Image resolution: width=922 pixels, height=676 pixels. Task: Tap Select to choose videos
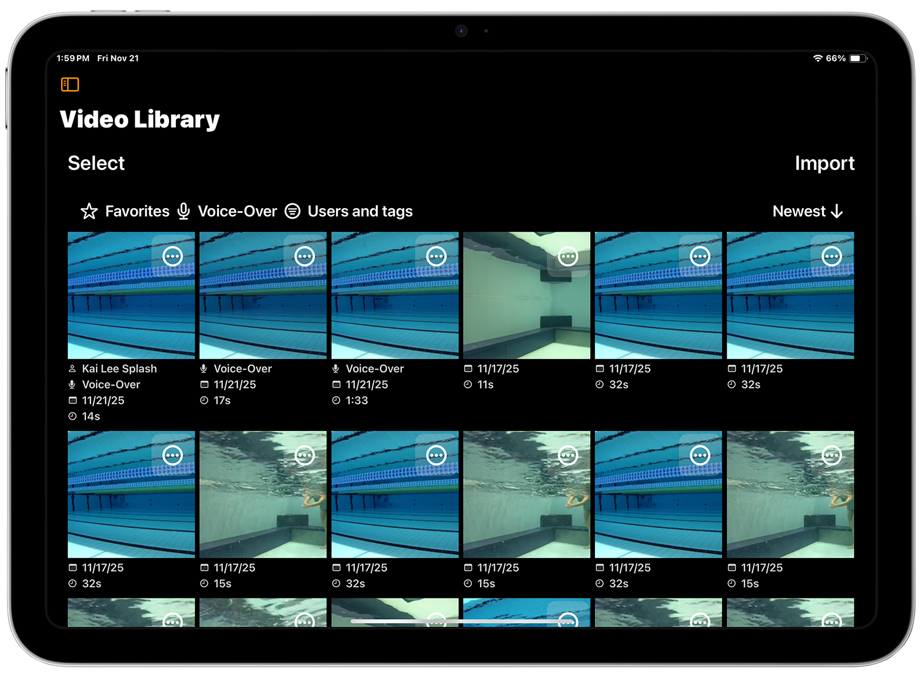click(96, 163)
